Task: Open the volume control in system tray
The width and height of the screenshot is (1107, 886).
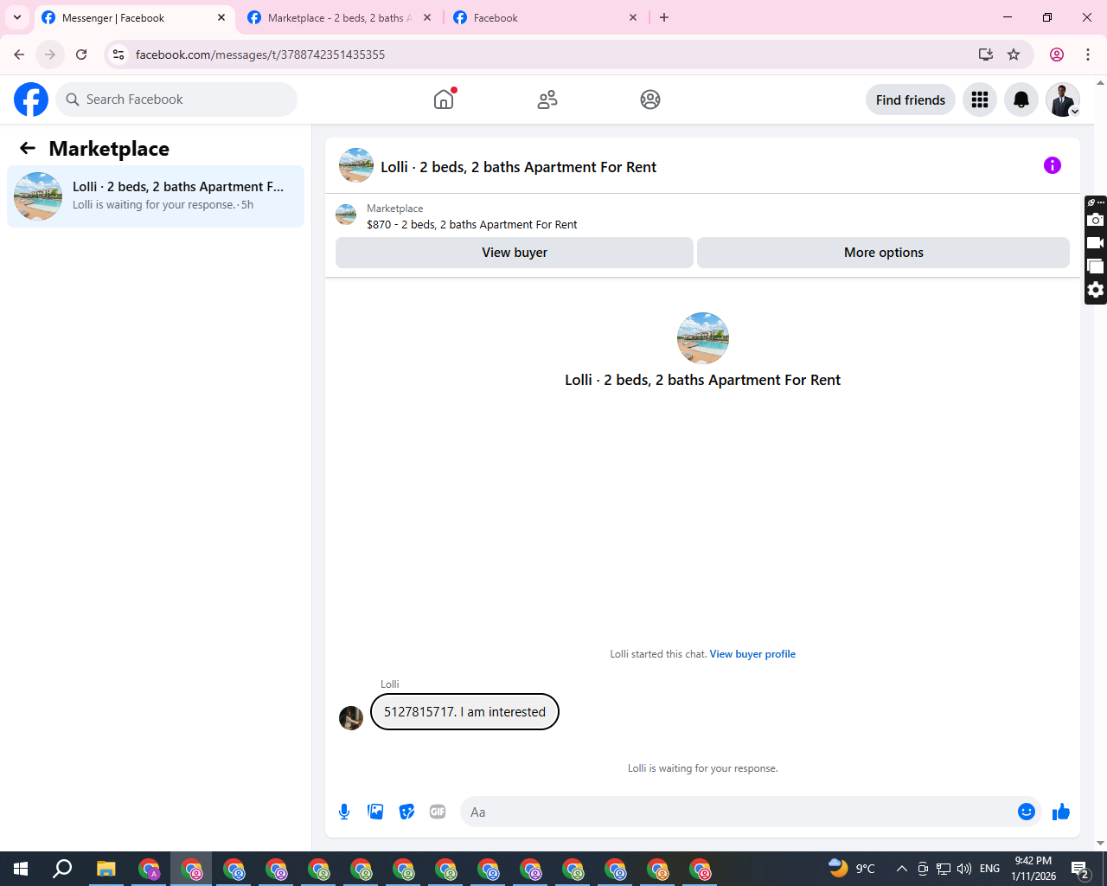Action: click(x=964, y=869)
